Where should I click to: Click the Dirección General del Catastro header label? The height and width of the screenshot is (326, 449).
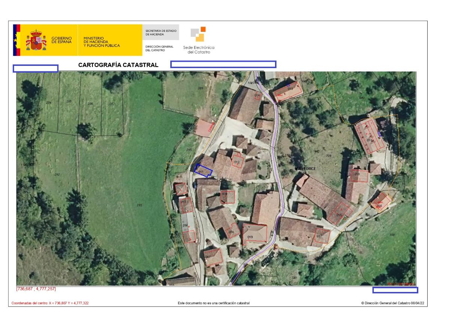coord(159,48)
